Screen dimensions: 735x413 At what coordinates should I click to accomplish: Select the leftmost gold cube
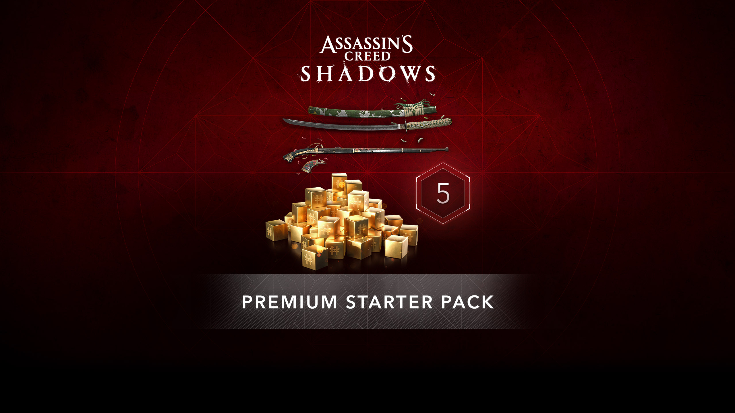coord(276,230)
